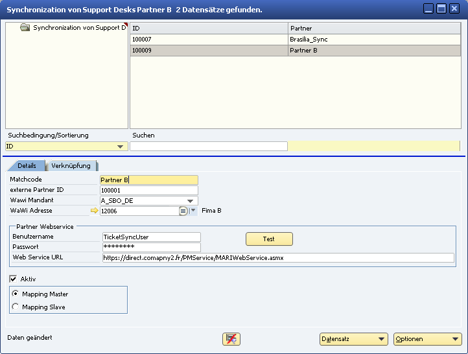Select the Brasilia_Sync row in the list
This screenshot has height=354, width=468.
309,40
